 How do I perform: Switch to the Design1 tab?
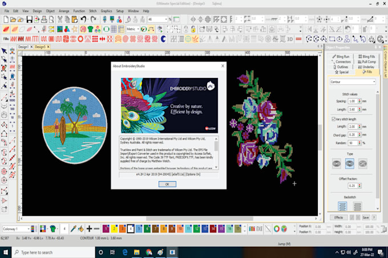[x=23, y=47]
